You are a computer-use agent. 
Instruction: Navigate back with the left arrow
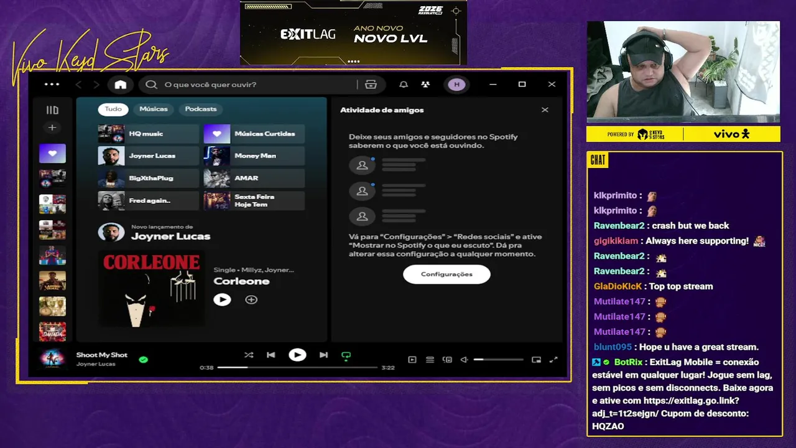pyautogui.click(x=78, y=85)
